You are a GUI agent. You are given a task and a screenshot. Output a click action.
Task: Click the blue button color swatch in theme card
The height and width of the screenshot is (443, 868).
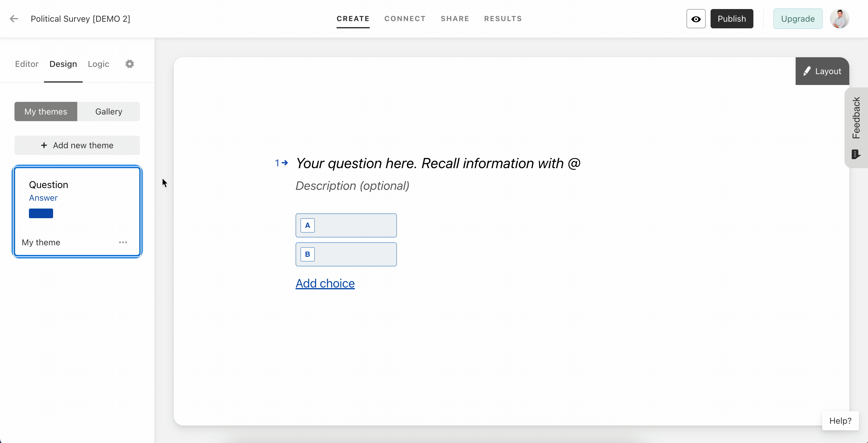41,213
